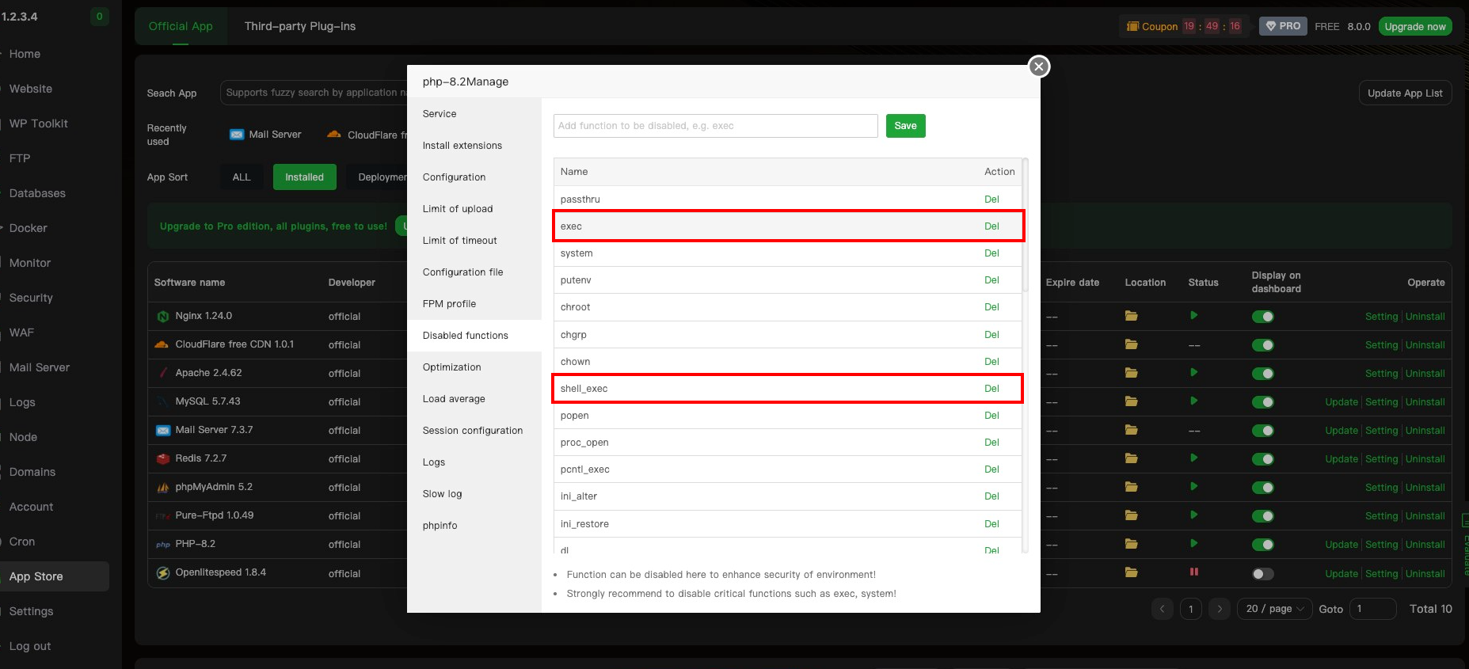Open the Pure-Ftpd folder location icon
Image resolution: width=1469 pixels, height=669 pixels.
1131,515
